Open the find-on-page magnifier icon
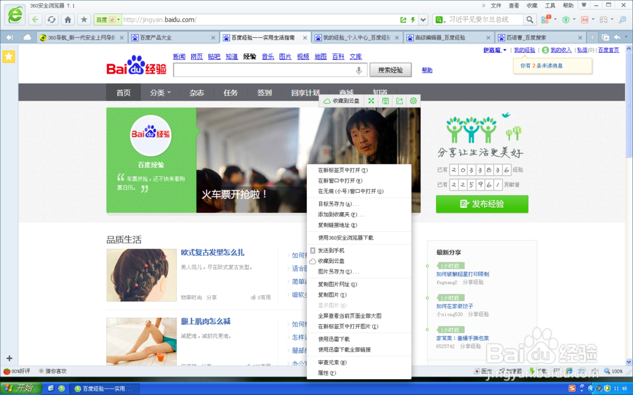This screenshot has height=395, width=633. pos(622,20)
